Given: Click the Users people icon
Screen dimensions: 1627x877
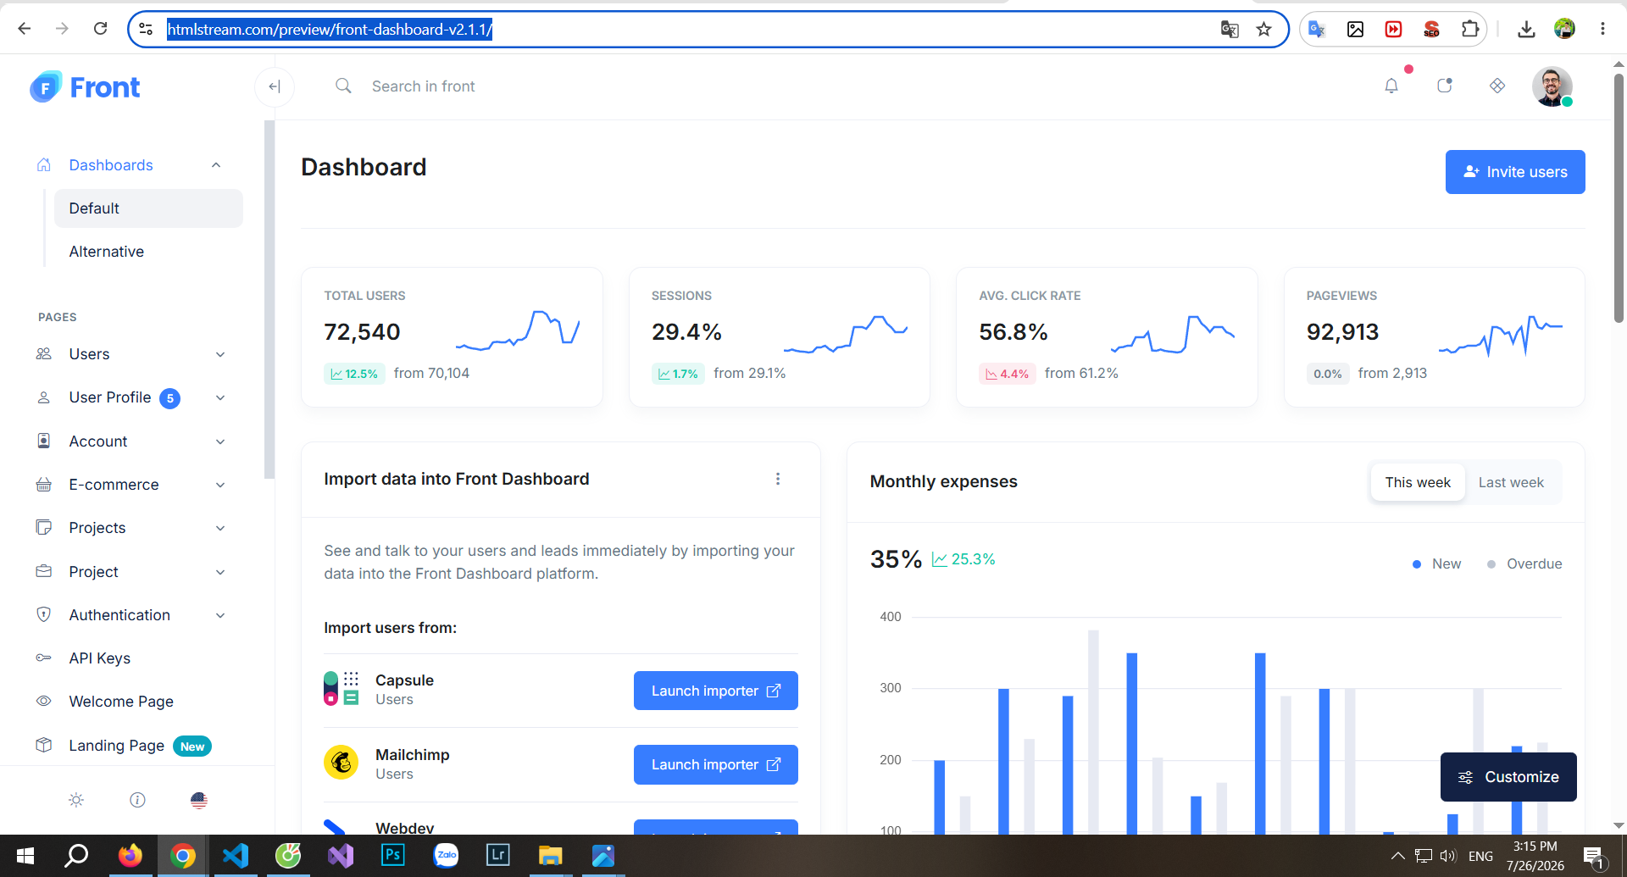Looking at the screenshot, I should (x=44, y=353).
